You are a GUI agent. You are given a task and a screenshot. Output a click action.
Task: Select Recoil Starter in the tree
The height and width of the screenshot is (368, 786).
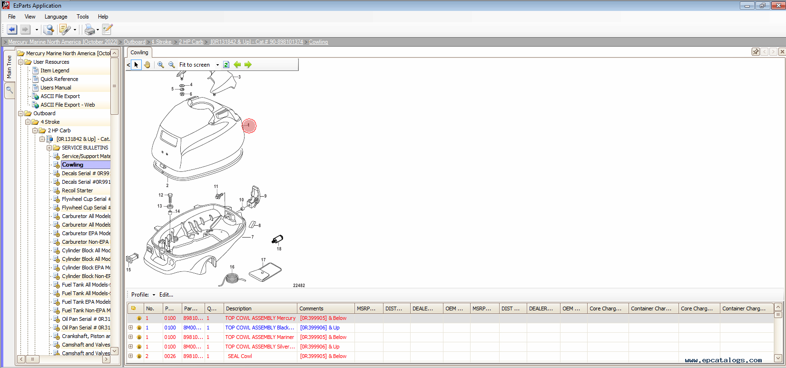click(78, 190)
